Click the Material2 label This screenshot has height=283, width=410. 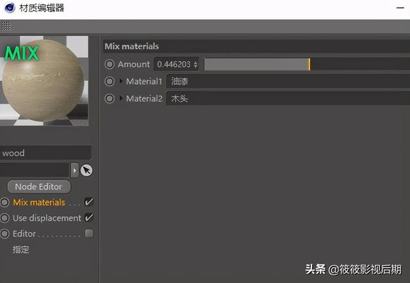click(144, 99)
